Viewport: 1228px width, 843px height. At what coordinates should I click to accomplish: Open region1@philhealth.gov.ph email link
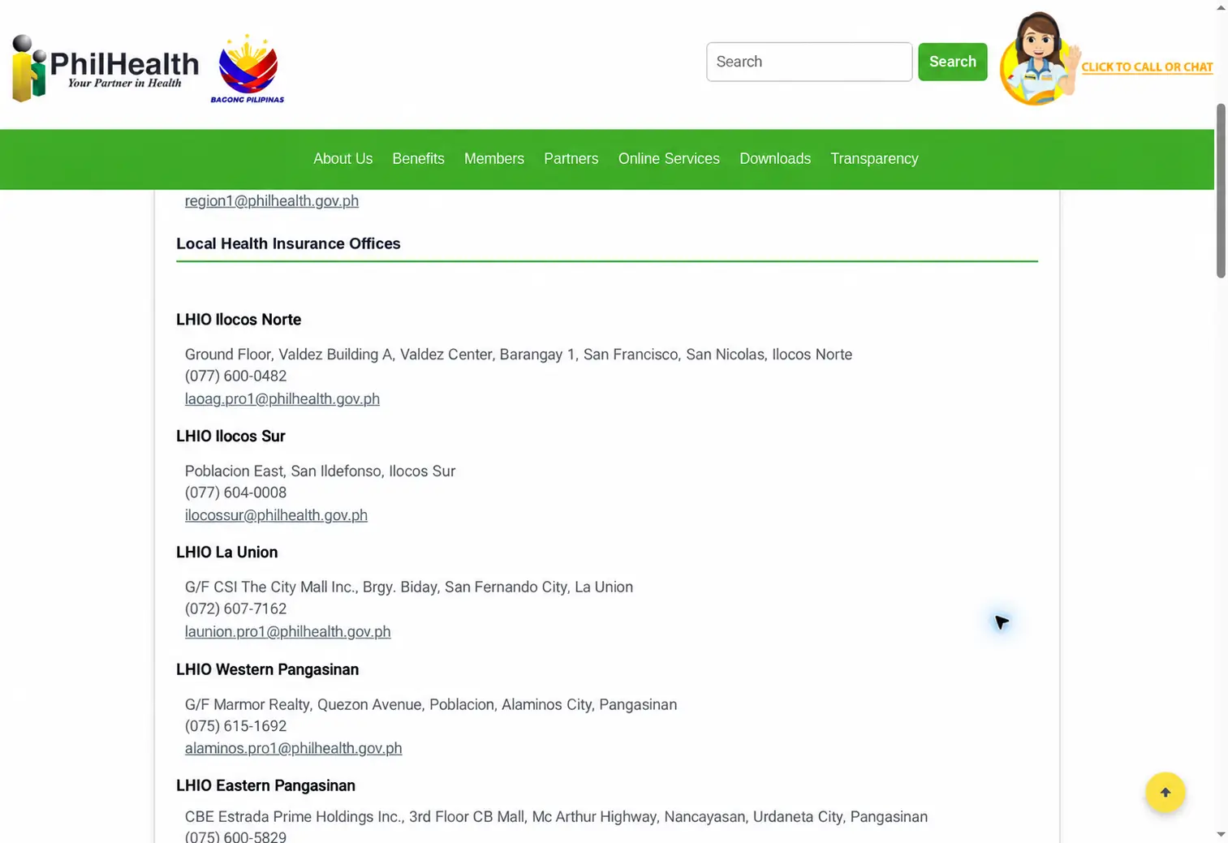272,201
